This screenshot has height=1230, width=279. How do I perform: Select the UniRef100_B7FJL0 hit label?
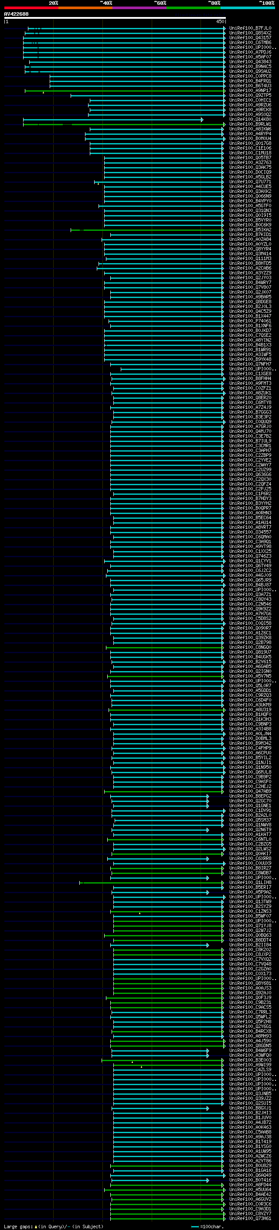(x=250, y=28)
